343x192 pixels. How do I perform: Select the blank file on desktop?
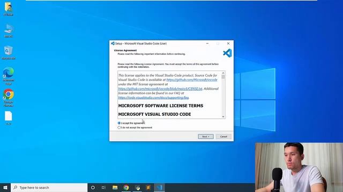click(x=9, y=118)
